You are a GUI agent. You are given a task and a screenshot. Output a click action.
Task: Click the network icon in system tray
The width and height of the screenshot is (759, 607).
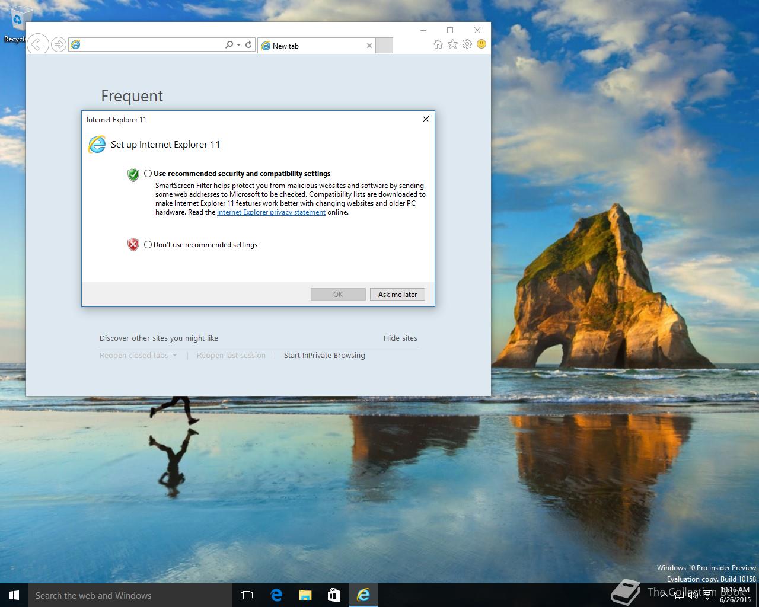679,595
